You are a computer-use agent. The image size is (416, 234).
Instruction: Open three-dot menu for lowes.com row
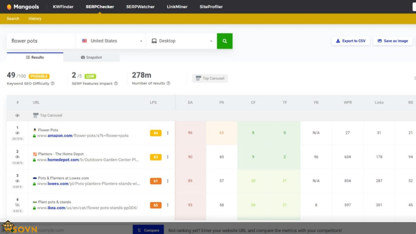(x=168, y=181)
